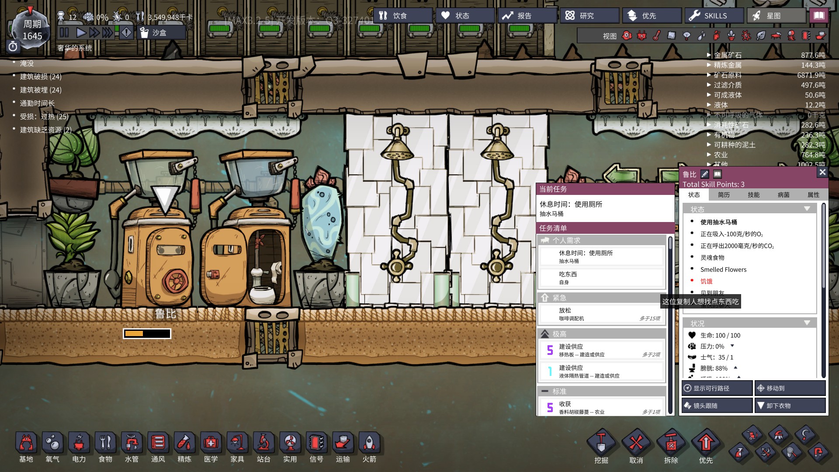Viewport: 839px width, 472px height.
Task: Open the gas Ventilation overlay
Action: tap(716, 36)
